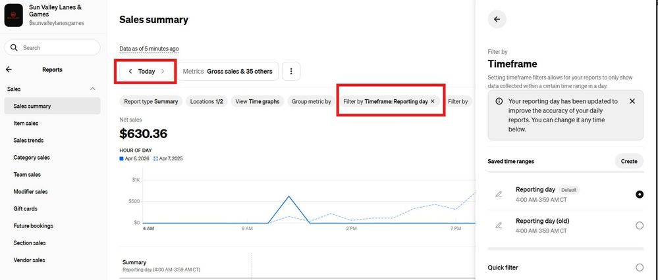Collapse the Sales section in sidebar
The height and width of the screenshot is (280, 658).
coord(92,89)
